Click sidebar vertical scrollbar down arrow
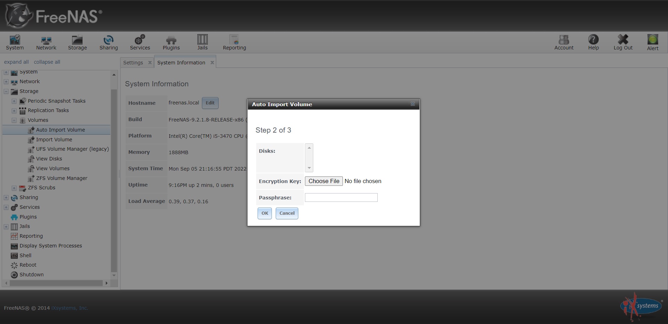The height and width of the screenshot is (324, 668). pos(114,275)
